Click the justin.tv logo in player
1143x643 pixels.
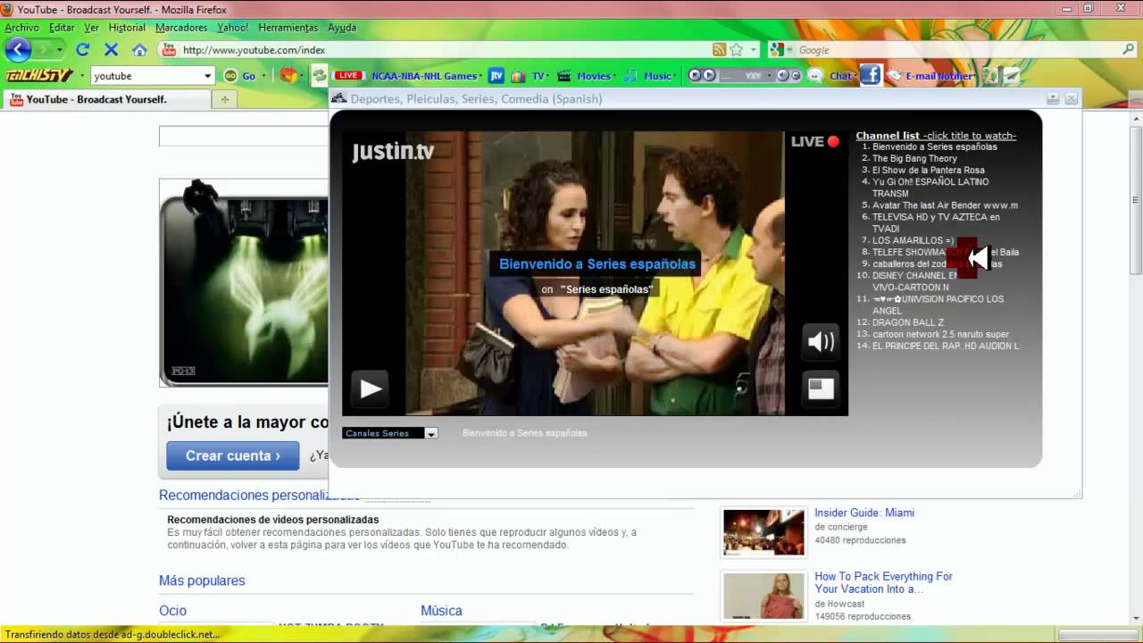click(393, 152)
